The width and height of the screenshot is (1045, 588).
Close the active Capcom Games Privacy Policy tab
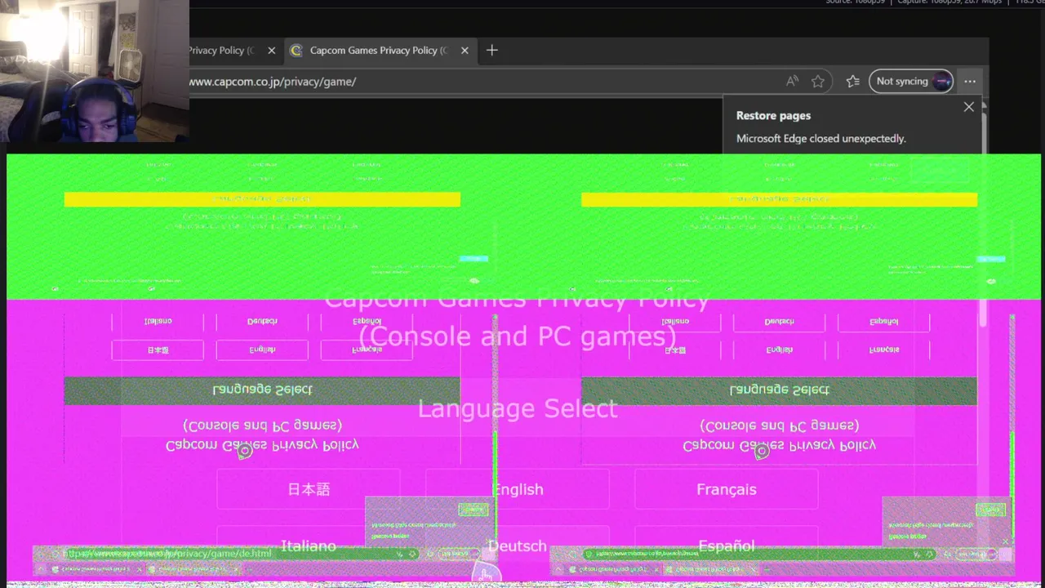point(465,51)
